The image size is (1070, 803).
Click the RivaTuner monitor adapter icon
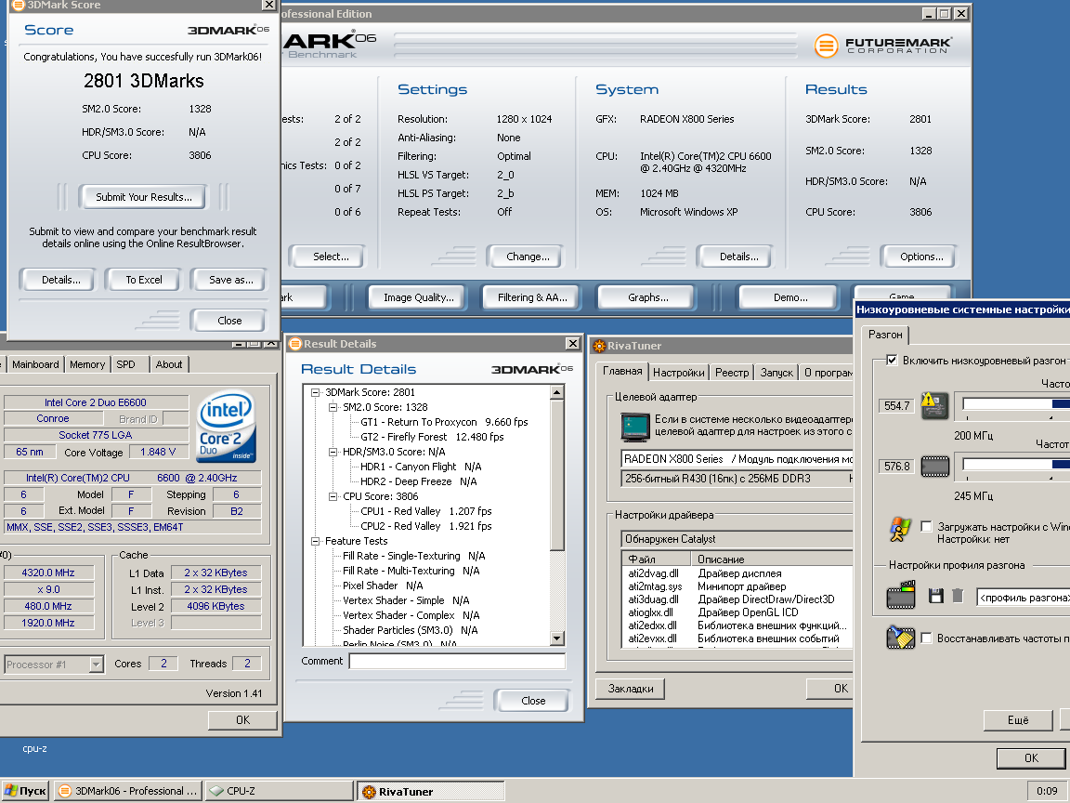pos(635,426)
